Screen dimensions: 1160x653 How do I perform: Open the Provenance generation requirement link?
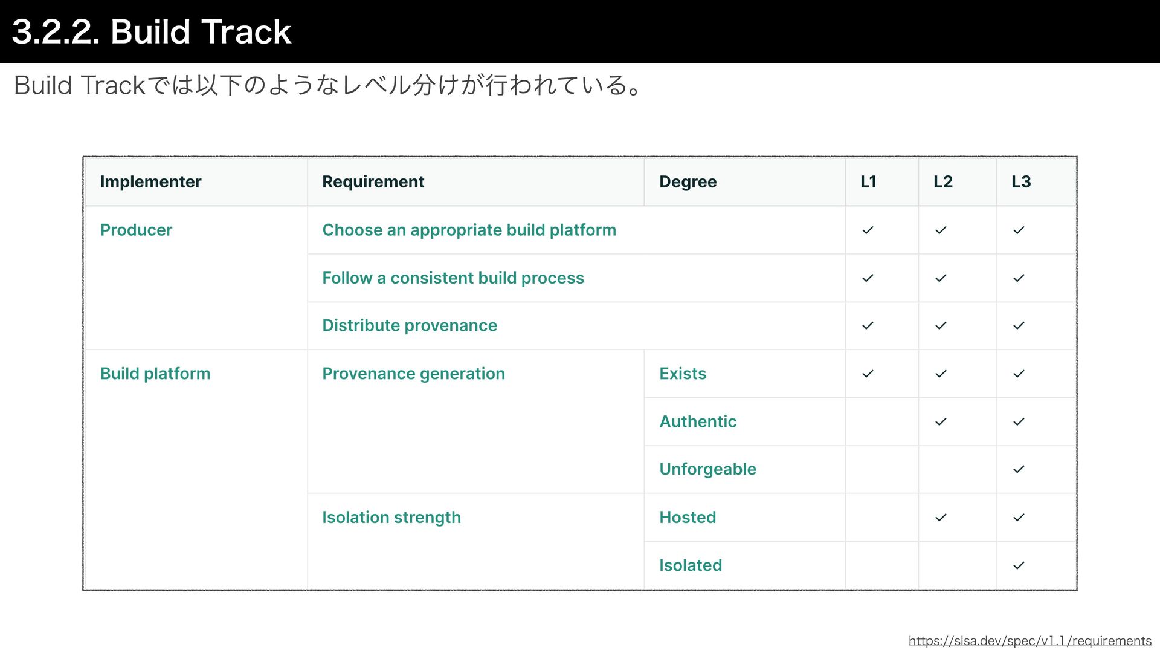coord(413,374)
